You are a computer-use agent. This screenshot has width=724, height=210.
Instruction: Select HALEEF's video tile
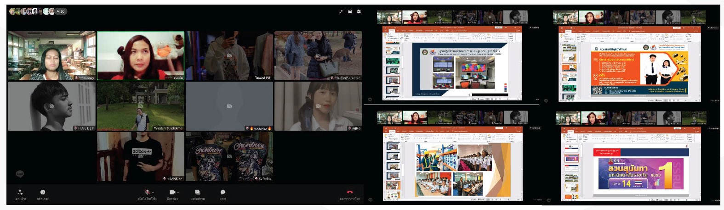click(x=51, y=106)
